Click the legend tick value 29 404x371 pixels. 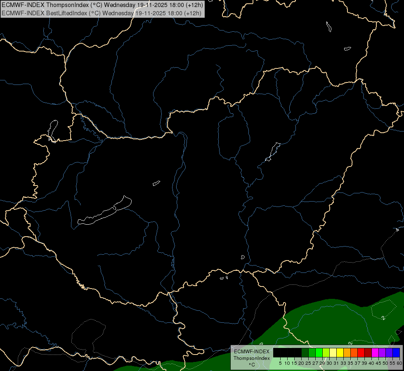pos(322,363)
